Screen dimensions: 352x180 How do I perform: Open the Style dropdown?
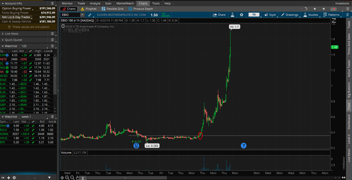(270, 15)
